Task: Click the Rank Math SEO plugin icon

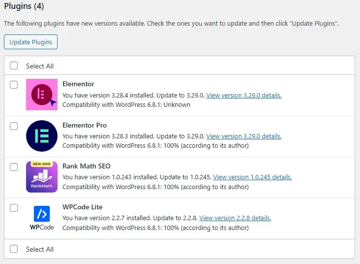Action: point(41,177)
